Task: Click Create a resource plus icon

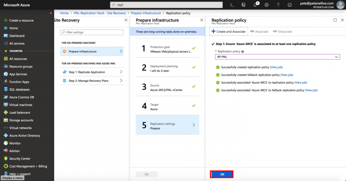Action: (6, 20)
